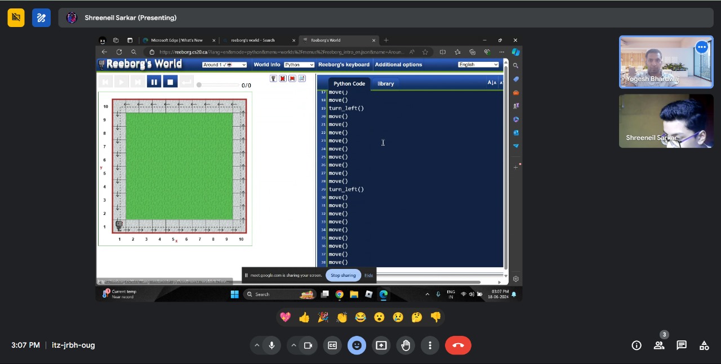
Task: Leave the call with the red button
Action: pos(458,345)
